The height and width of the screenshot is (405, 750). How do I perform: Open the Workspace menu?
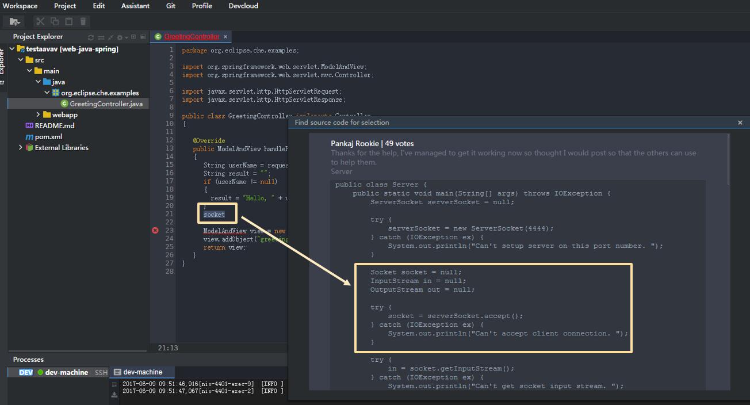[x=20, y=6]
